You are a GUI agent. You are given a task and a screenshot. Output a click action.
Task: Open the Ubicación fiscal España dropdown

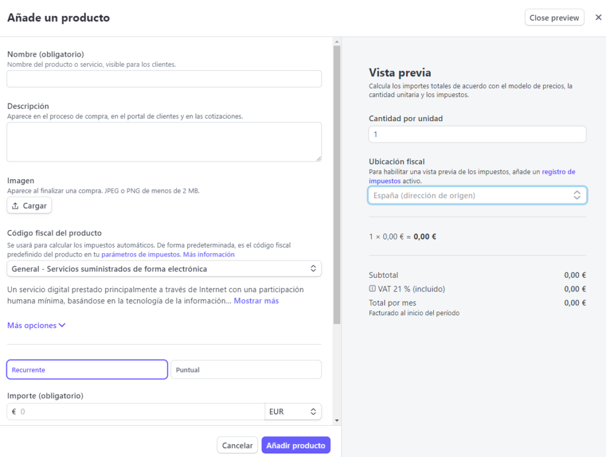[477, 195]
